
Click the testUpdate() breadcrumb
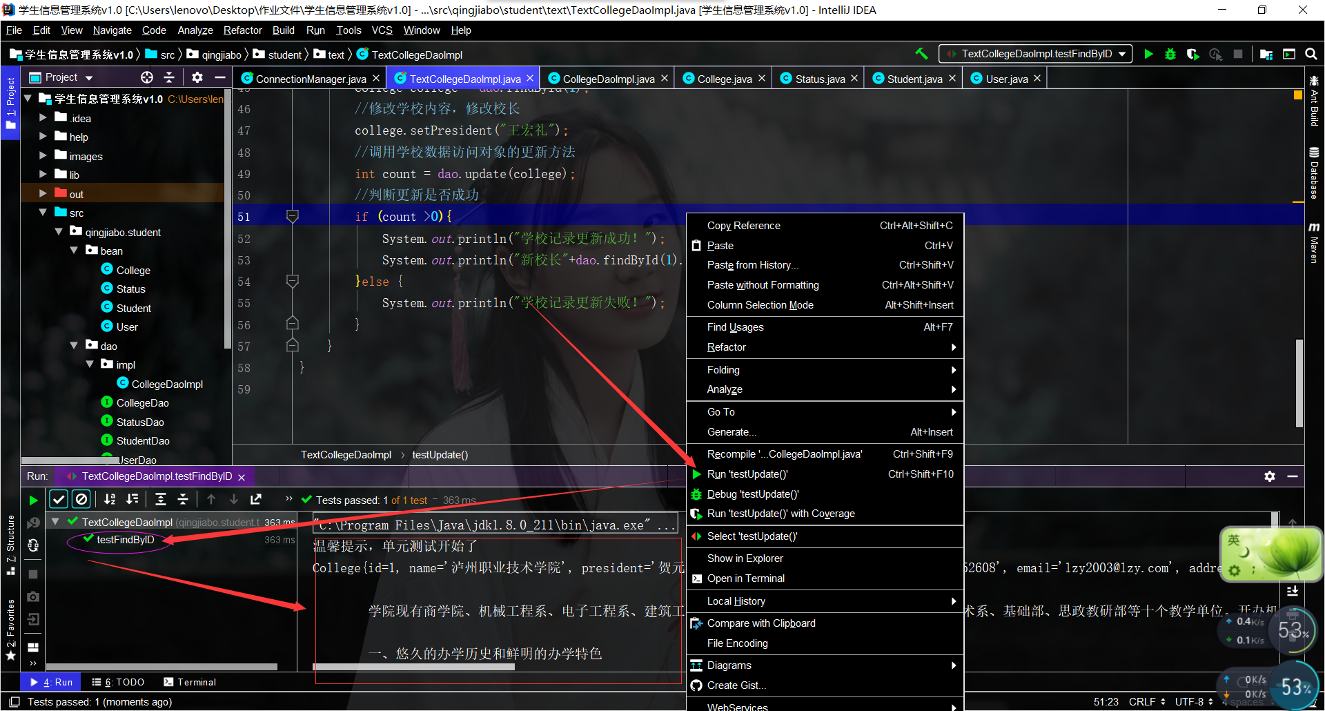tap(440, 455)
